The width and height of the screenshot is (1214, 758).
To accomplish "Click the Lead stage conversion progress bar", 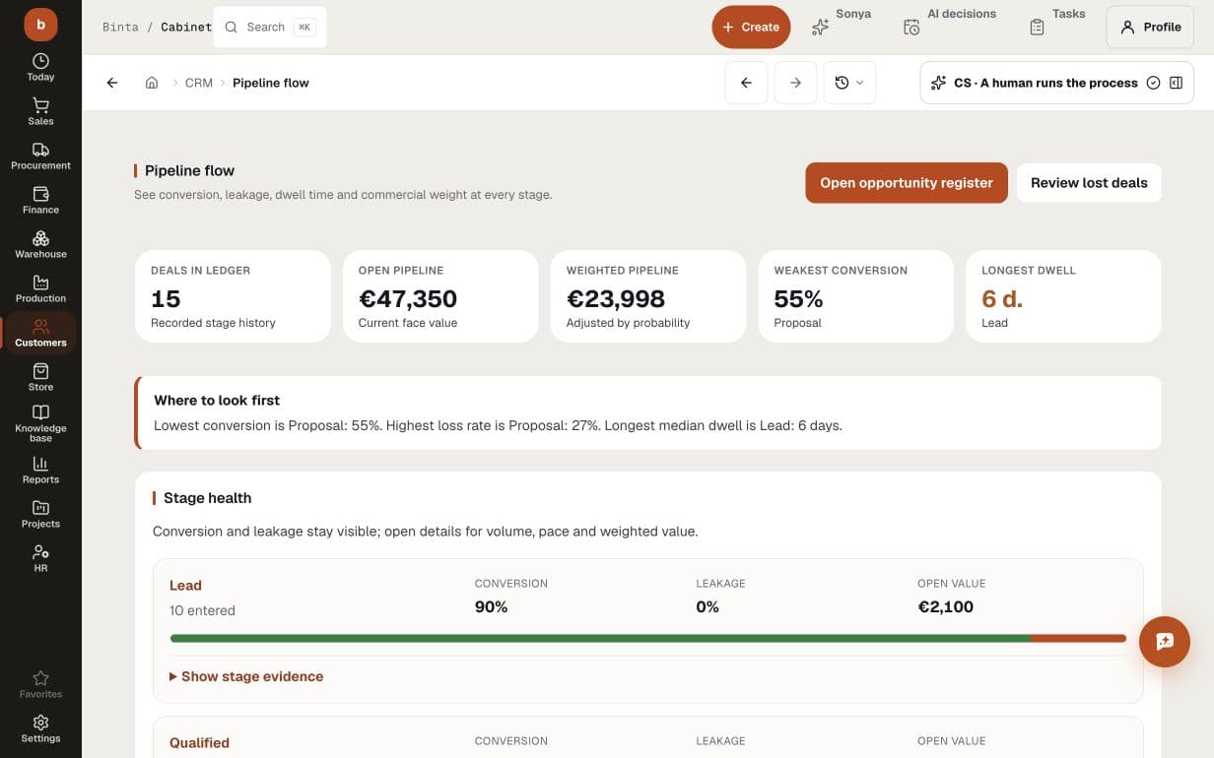I will 648,638.
